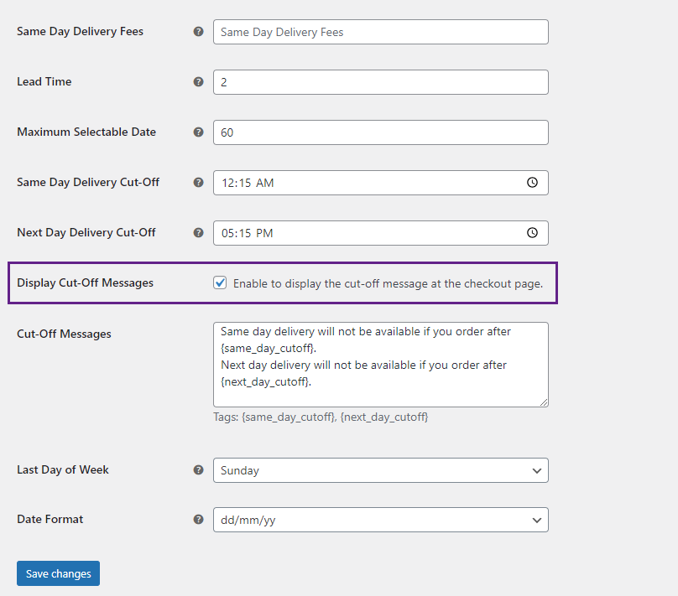Open clock picker in Next Day Delivery Cut-Off

[x=532, y=233]
